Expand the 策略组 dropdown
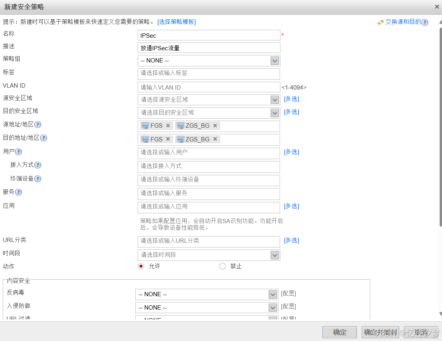Image resolution: width=442 pixels, height=341 pixels. click(x=275, y=60)
